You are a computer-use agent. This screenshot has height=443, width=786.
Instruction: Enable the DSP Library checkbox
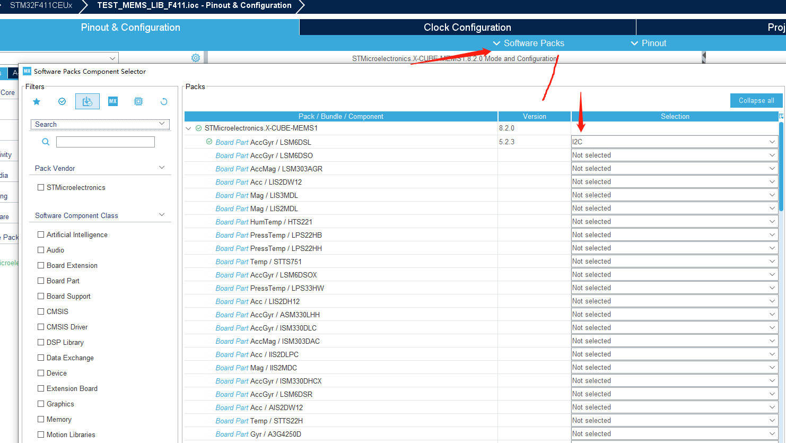point(41,342)
